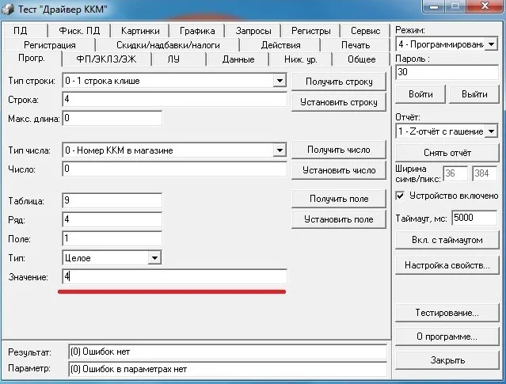
Task: Open the Запросы tab
Action: [x=253, y=31]
